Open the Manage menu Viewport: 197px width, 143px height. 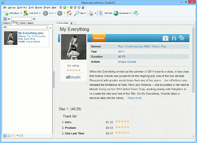[12, 8]
